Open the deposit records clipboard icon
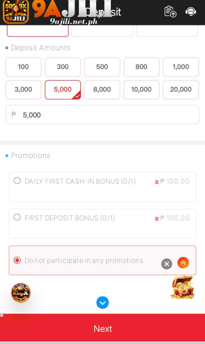205x344 pixels. [x=170, y=11]
